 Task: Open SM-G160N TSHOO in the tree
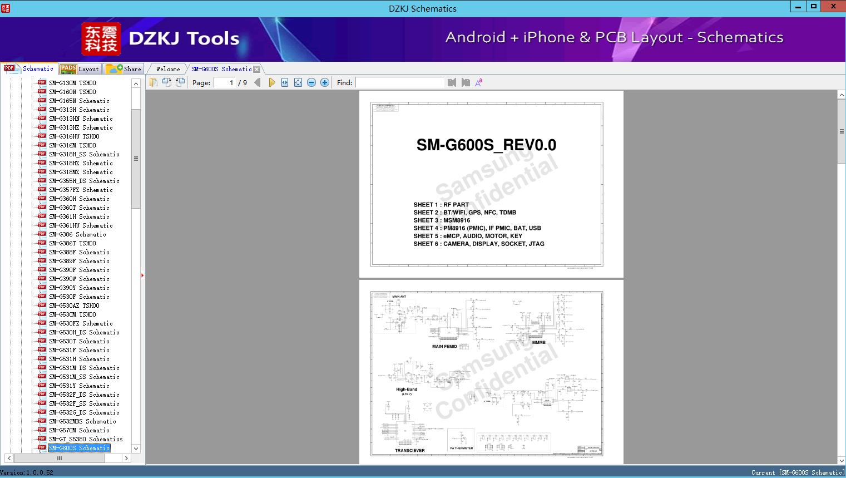pos(72,92)
